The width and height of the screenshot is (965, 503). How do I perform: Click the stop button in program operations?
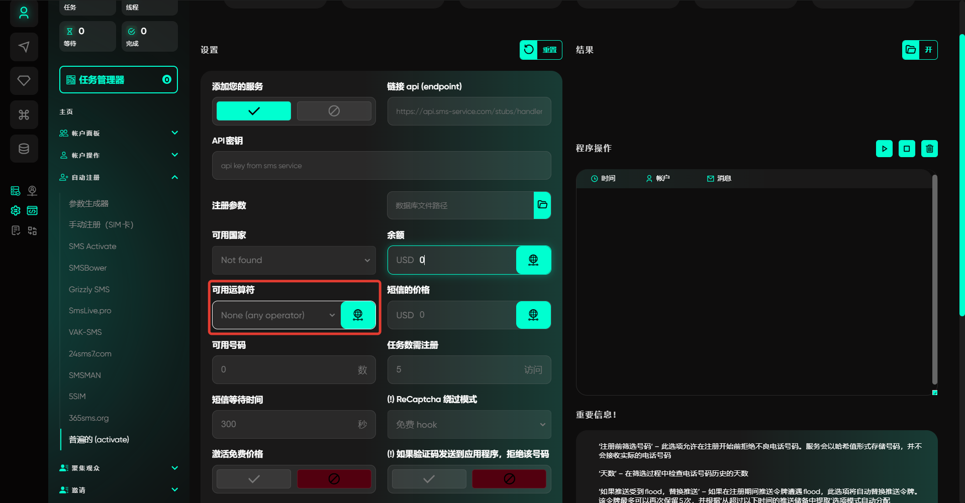[907, 149]
